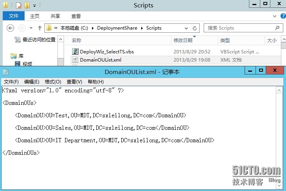Click Properties icon in quick access toolbar
The height and width of the screenshot is (191, 286).
(x=19, y=5)
